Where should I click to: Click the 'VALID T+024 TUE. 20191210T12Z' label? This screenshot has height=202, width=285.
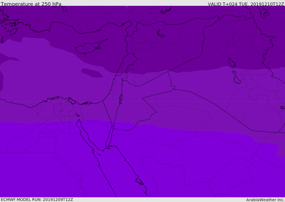tap(246, 4)
